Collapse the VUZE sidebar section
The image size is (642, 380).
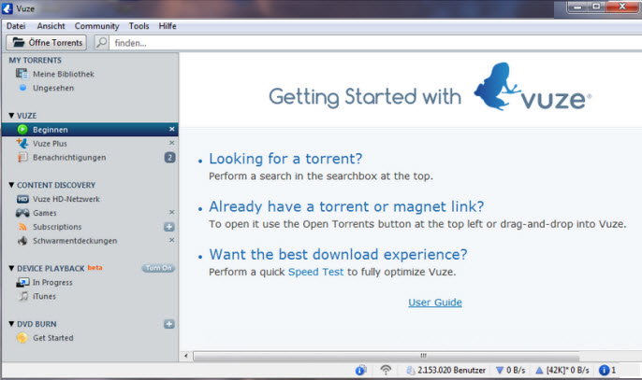tap(11, 116)
